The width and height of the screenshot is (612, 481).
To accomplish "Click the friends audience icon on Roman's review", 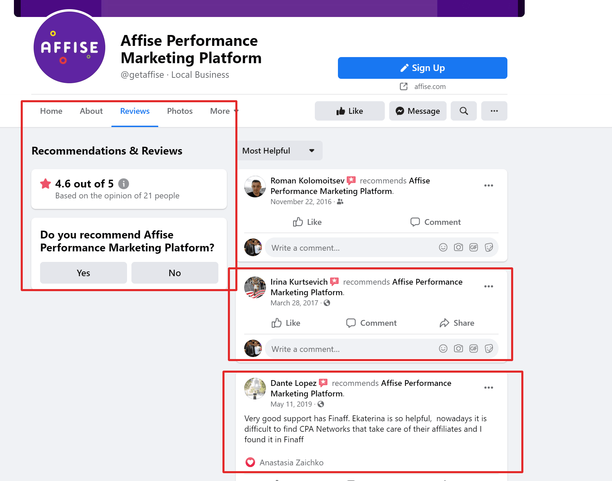I will (340, 202).
